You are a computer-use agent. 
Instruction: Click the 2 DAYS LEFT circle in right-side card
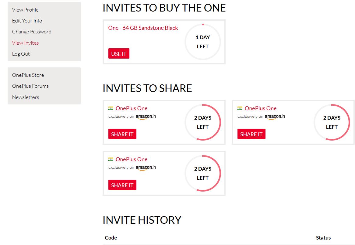point(332,122)
